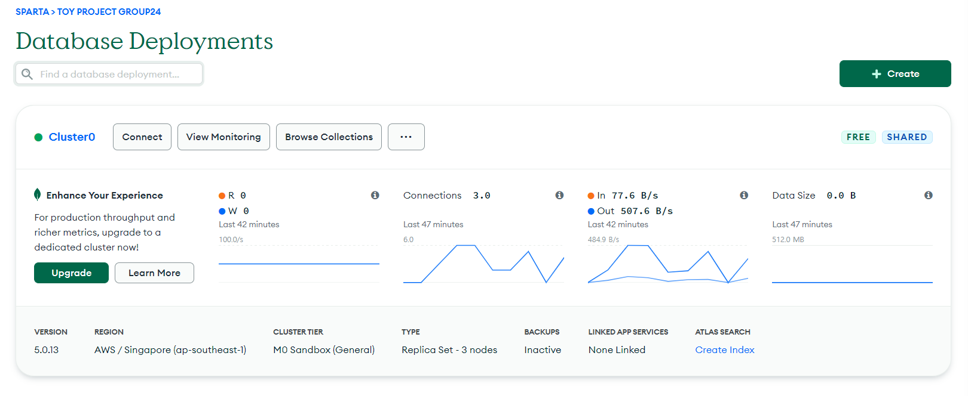Screen dimensions: 968x396
Task: Click the FREE badge
Action: [858, 137]
